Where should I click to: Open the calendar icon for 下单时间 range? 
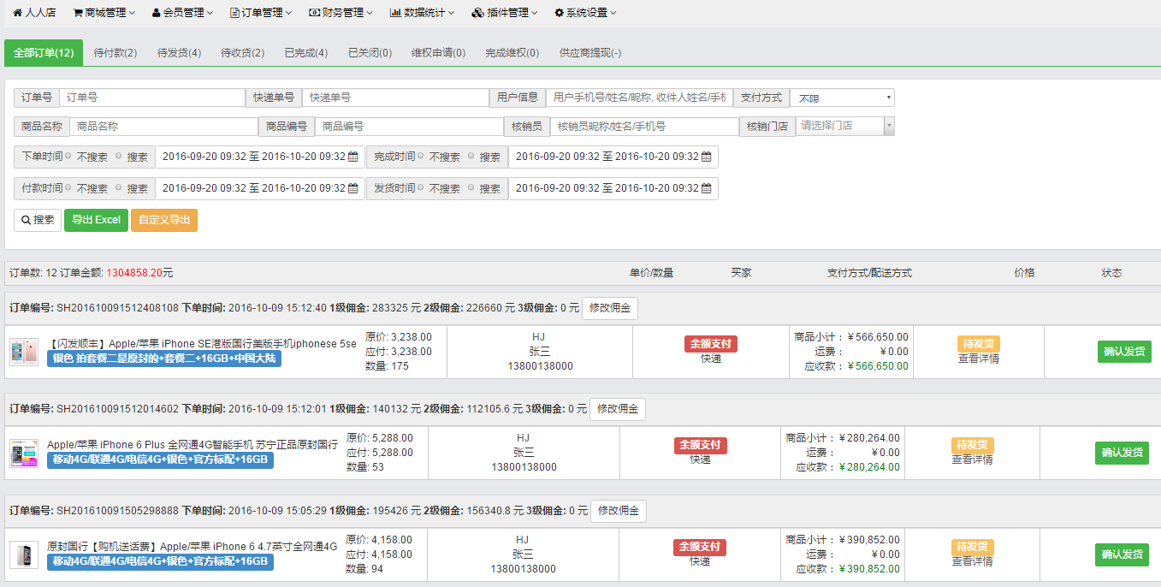coord(352,157)
